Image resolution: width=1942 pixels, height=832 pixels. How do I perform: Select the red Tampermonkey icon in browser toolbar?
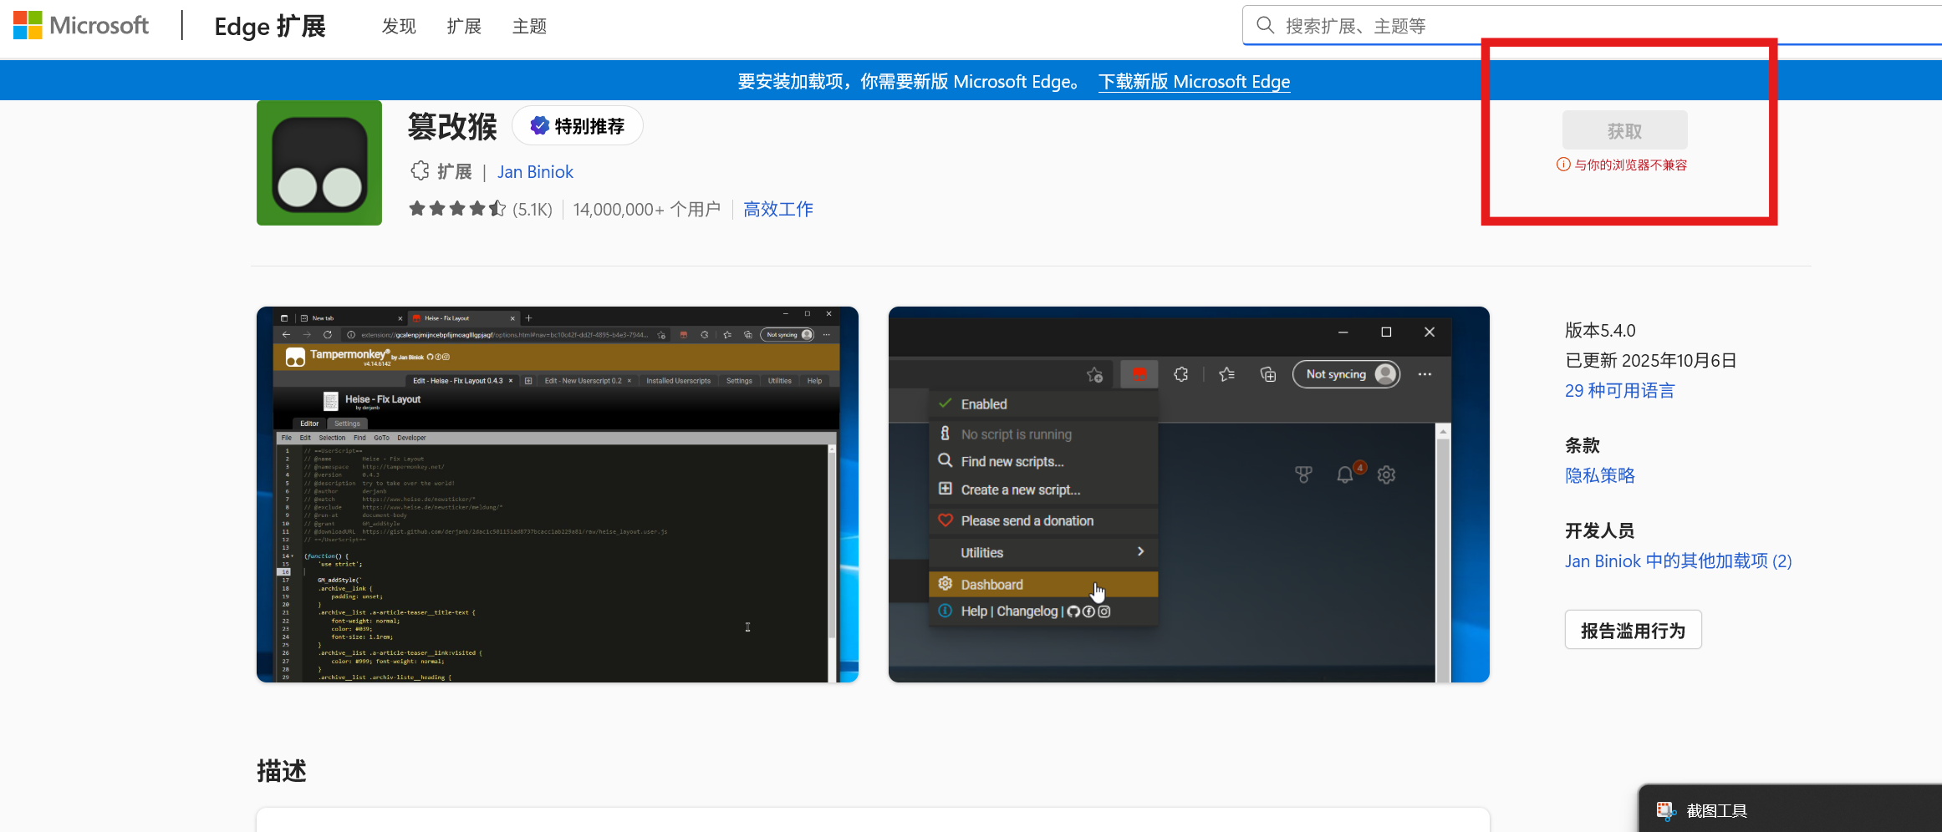pyautogui.click(x=1139, y=374)
